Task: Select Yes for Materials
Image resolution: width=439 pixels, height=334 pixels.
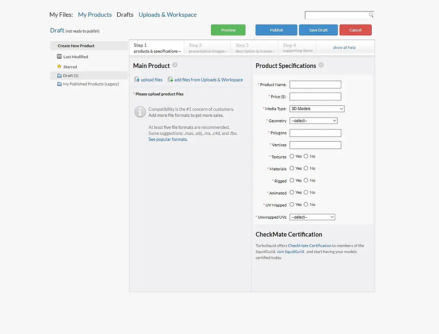Action: [x=292, y=168]
